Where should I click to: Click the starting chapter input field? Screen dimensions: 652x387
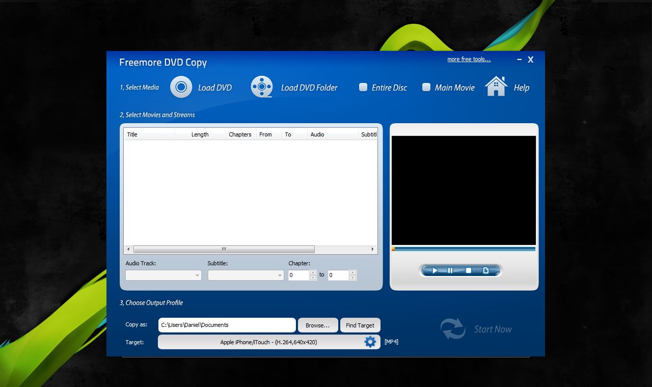click(299, 275)
